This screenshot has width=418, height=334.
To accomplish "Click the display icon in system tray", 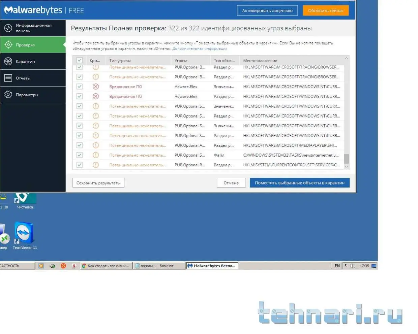I will point(374,266).
